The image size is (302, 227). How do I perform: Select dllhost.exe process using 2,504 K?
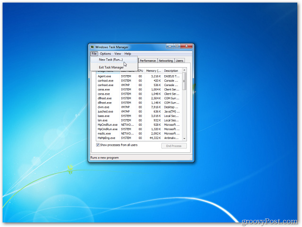[139, 98]
